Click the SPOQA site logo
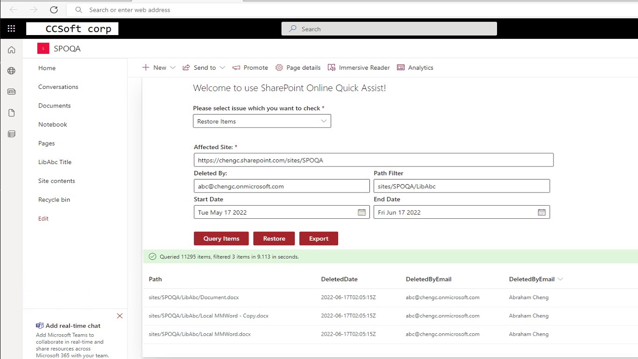638x359 pixels. [x=43, y=49]
